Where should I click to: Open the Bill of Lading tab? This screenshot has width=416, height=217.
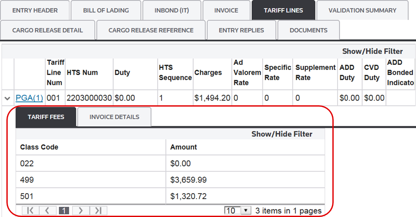click(106, 10)
